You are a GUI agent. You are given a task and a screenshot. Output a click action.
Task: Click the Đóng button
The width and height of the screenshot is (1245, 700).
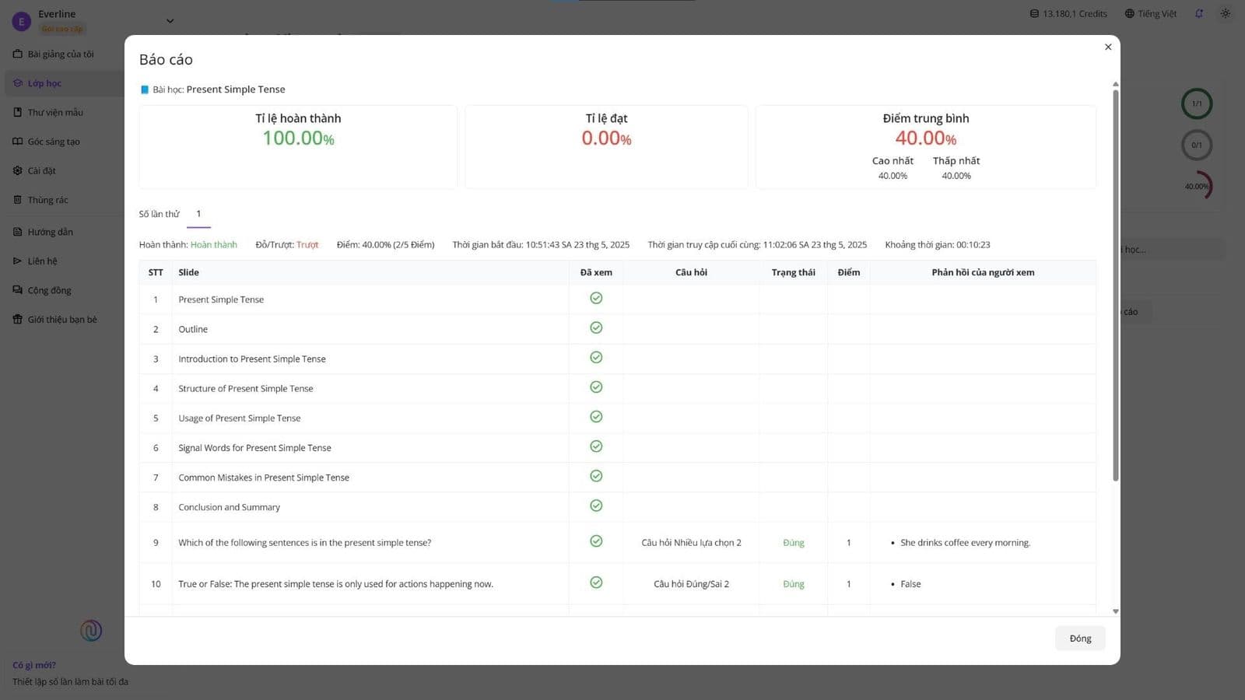point(1080,639)
